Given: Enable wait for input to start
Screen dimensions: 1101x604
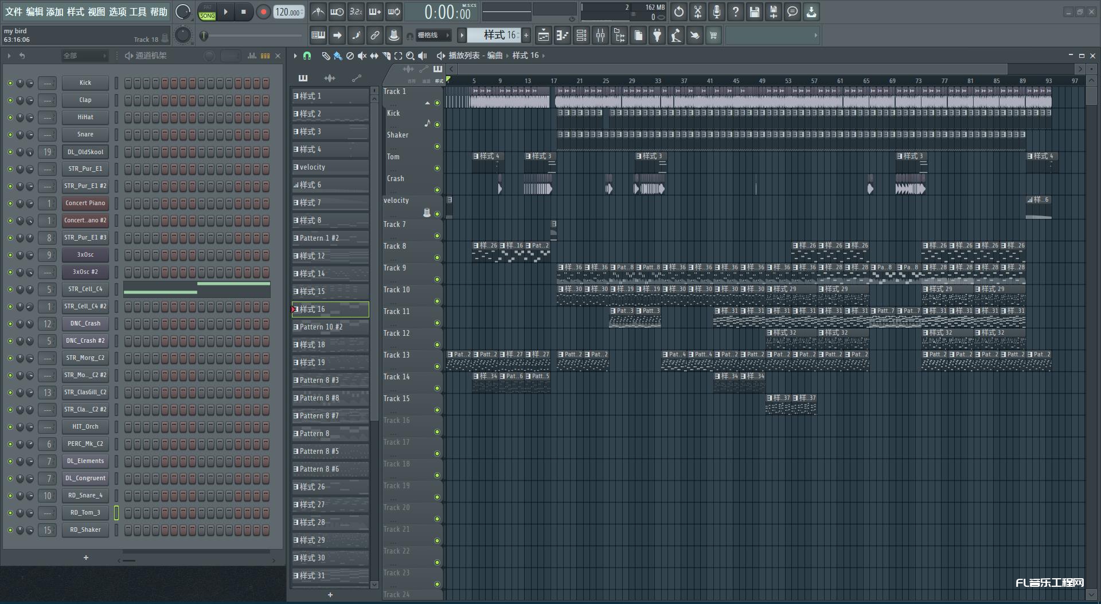Looking at the screenshot, I should [x=337, y=11].
